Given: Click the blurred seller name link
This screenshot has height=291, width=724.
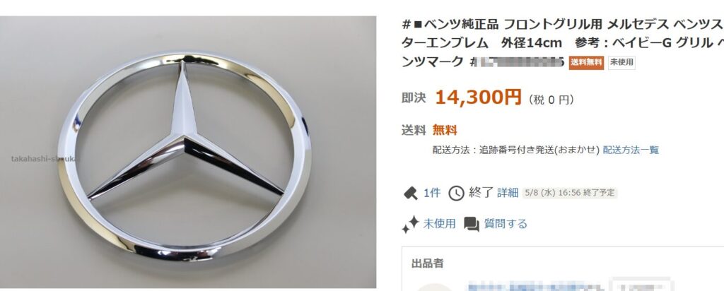Looking at the screenshot, I should coord(535,286).
